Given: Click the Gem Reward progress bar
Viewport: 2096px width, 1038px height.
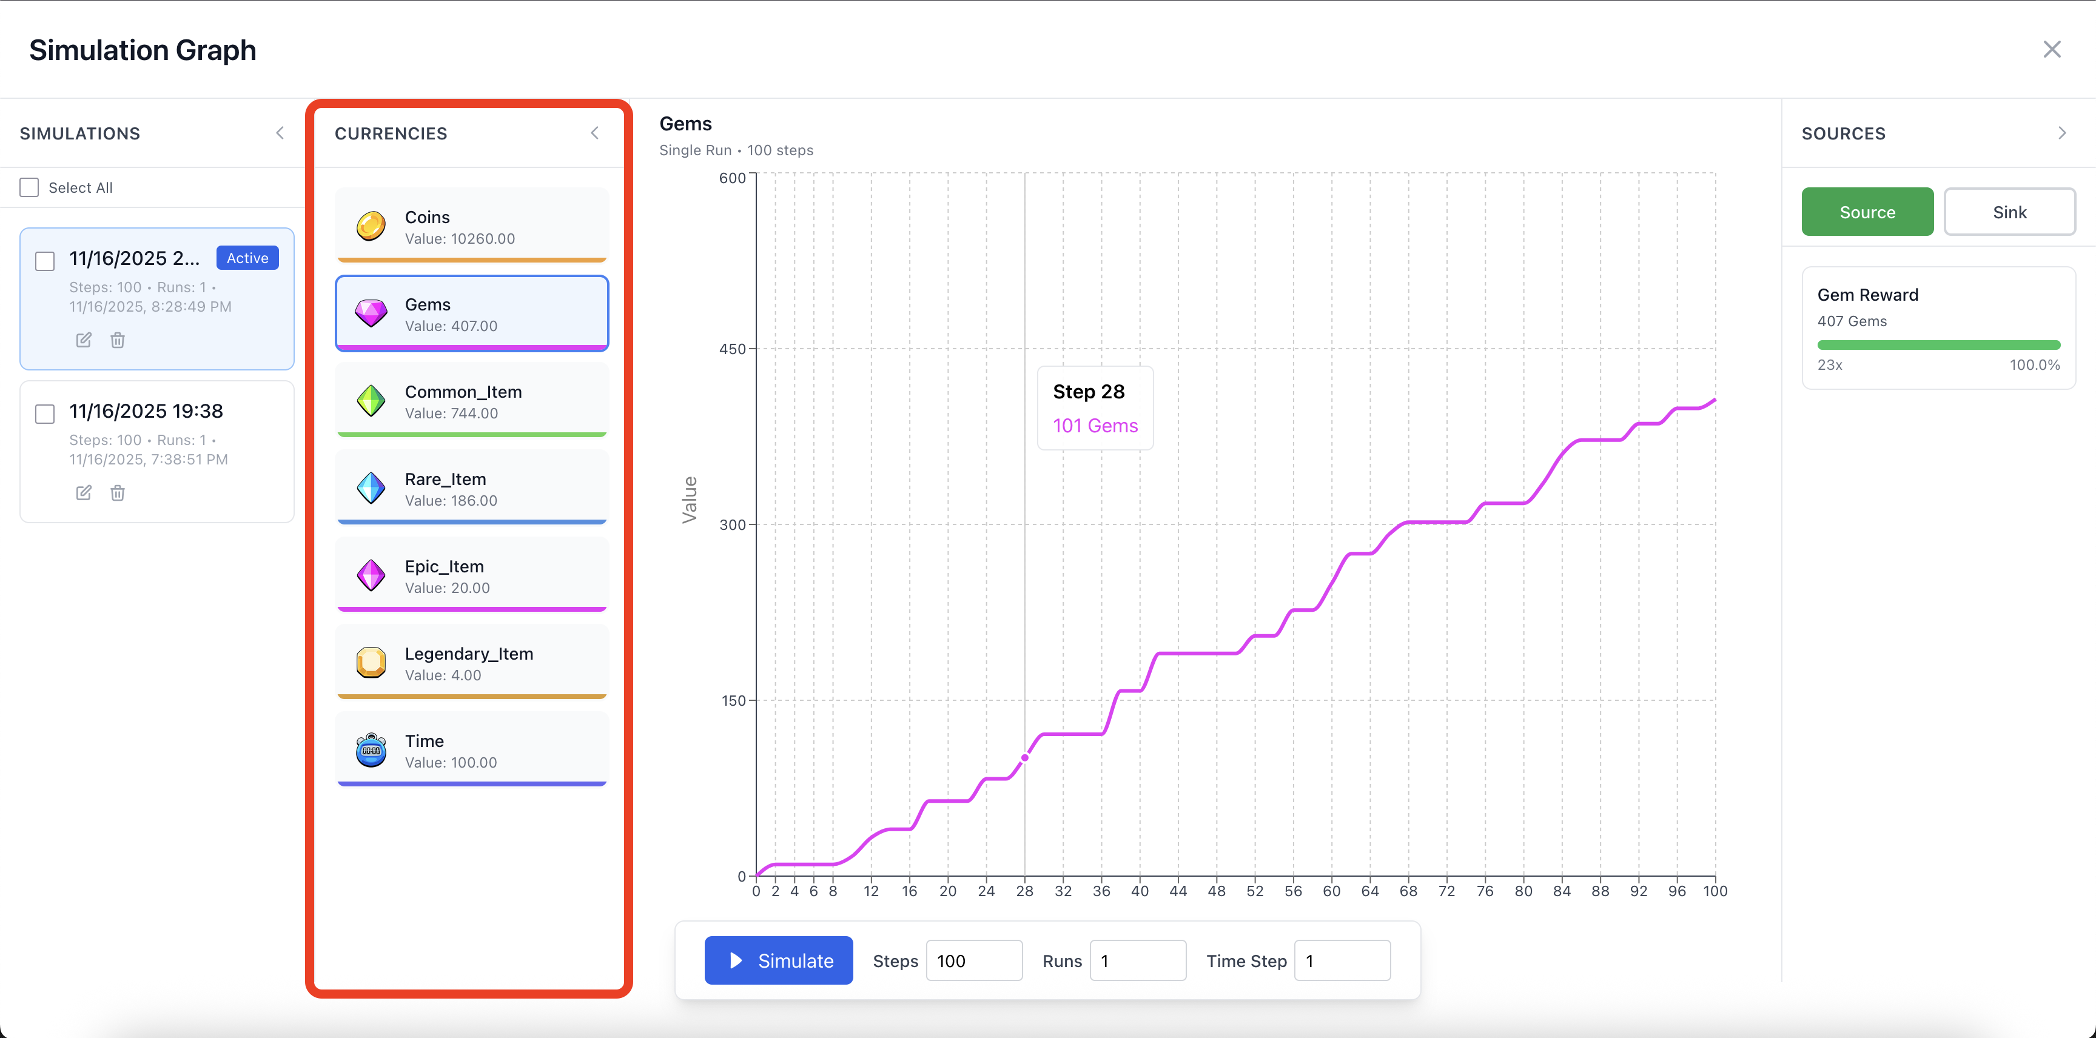Looking at the screenshot, I should [1938, 345].
